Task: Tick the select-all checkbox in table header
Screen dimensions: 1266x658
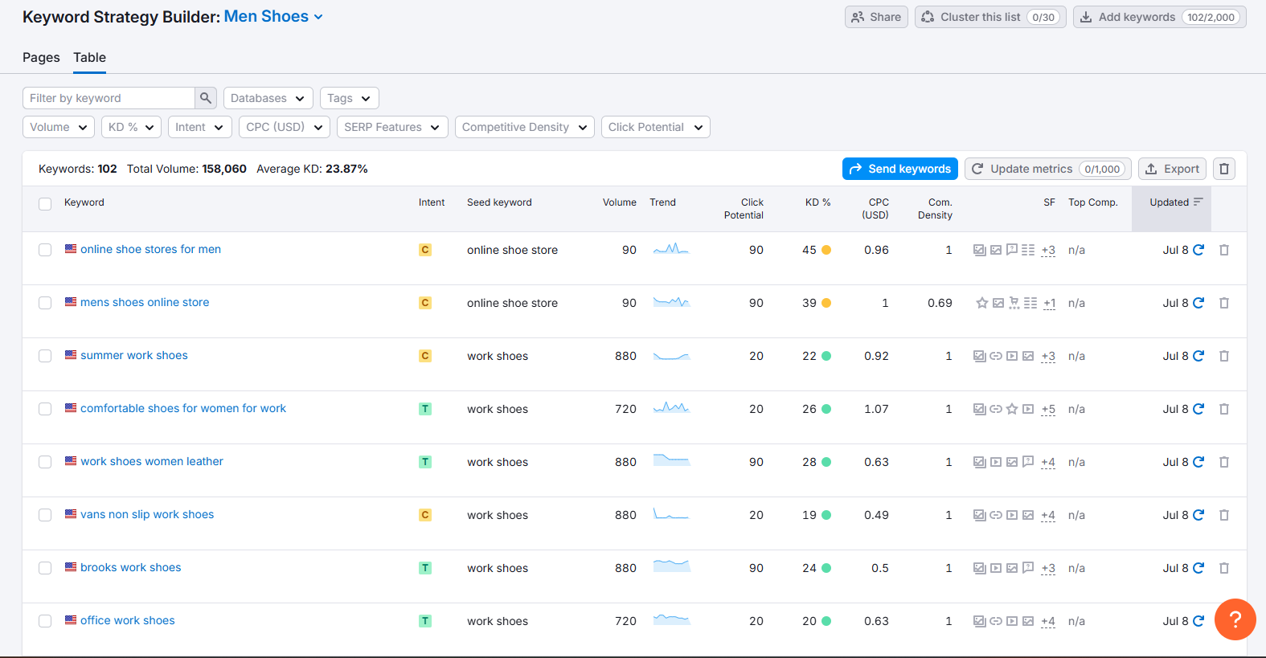Action: [x=45, y=204]
